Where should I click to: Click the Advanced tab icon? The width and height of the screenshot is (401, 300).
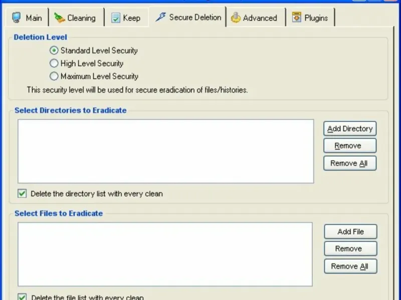[x=235, y=18]
